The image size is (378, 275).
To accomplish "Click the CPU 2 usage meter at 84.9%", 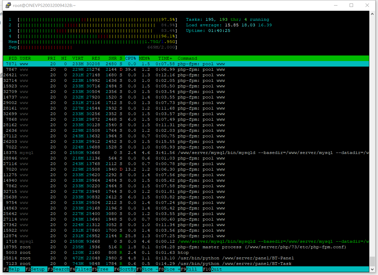I will point(93,25).
